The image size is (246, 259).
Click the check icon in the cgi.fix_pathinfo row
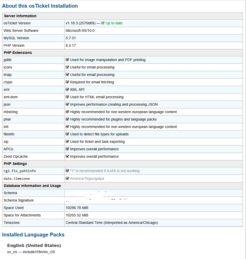(x=67, y=171)
